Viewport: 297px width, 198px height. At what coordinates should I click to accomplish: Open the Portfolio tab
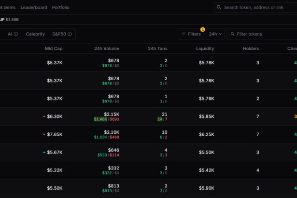[61, 7]
